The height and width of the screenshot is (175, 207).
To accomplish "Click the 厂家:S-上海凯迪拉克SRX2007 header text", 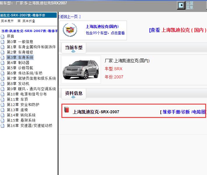I will click(x=41, y=3).
